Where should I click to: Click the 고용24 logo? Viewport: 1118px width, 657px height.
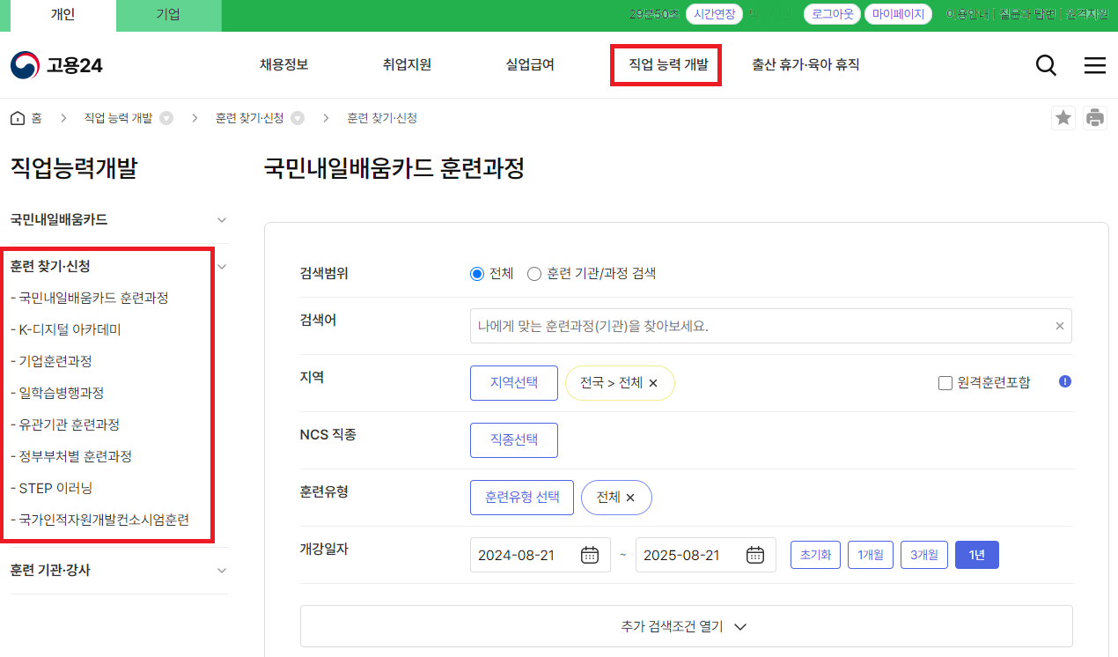coord(57,65)
